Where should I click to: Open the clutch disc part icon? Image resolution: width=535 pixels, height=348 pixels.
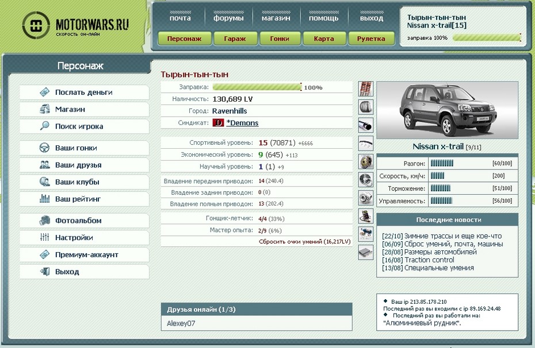365,161
